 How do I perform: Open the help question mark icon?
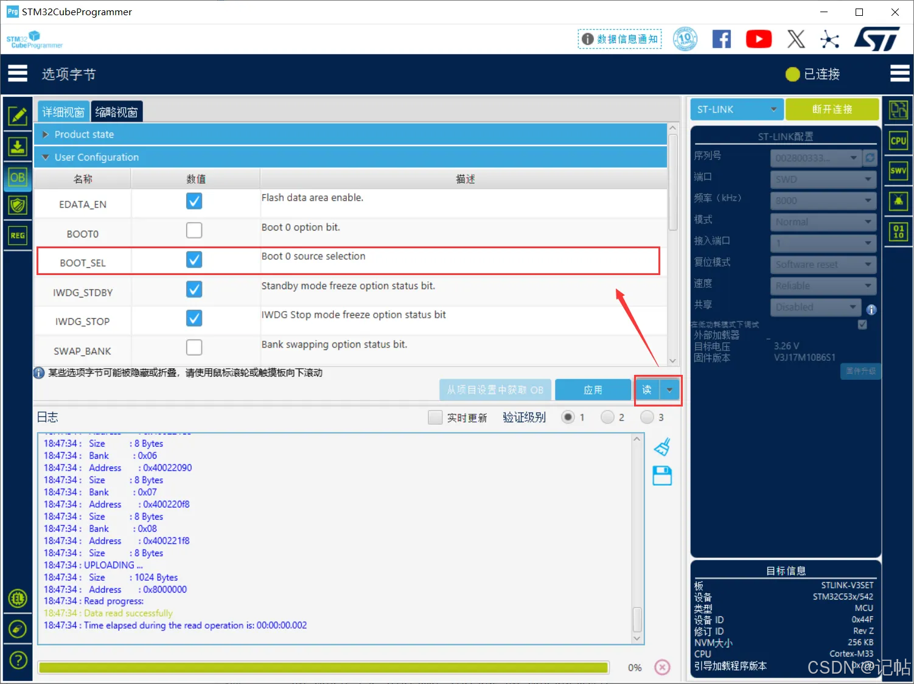click(x=18, y=660)
